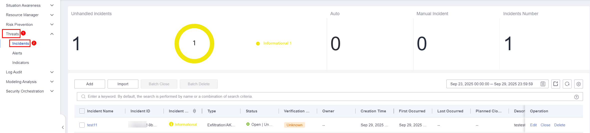The width and height of the screenshot is (590, 133).
Task: Check the test11 incident row checkbox
Action: [82, 125]
